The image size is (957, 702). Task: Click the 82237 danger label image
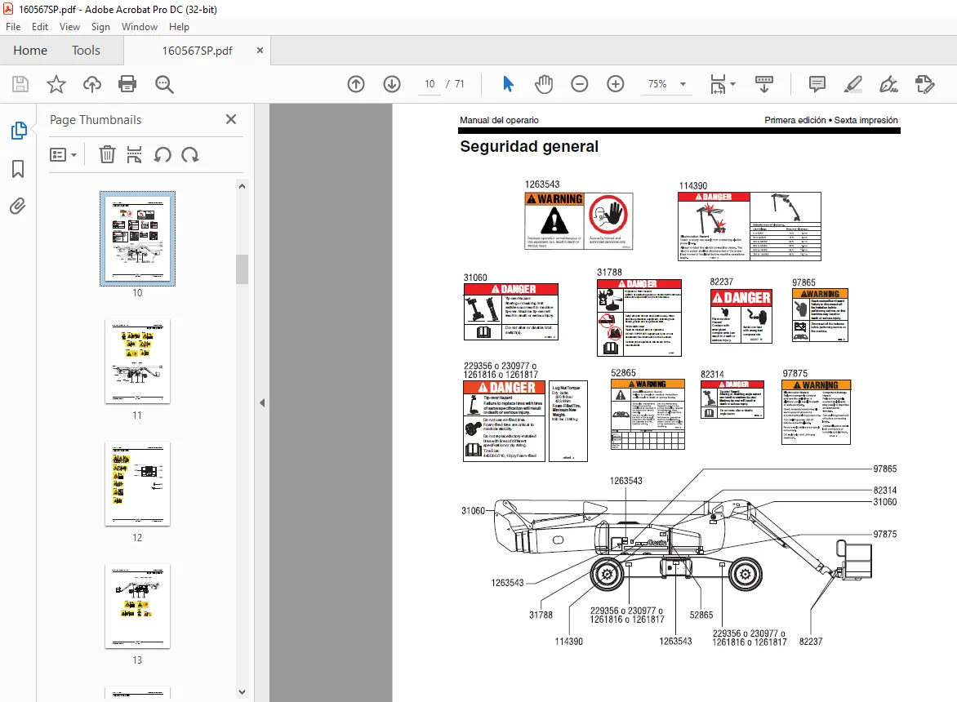pos(741,316)
